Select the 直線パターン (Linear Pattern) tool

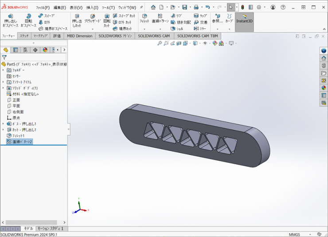pos(160,17)
